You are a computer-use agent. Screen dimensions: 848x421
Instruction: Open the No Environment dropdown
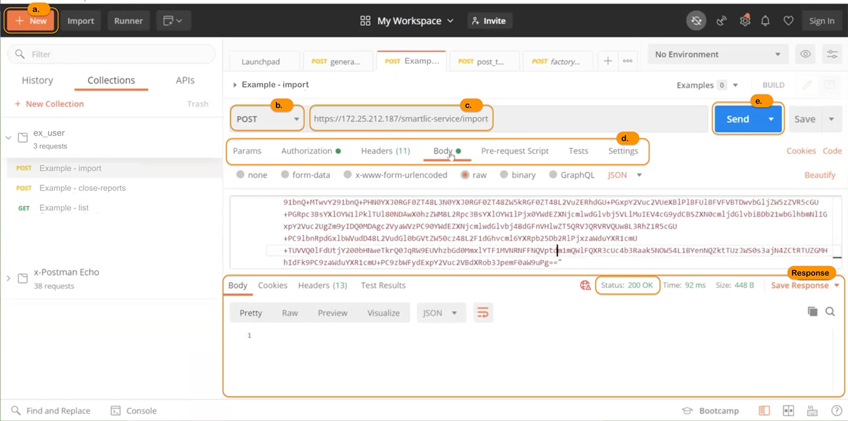pos(718,54)
